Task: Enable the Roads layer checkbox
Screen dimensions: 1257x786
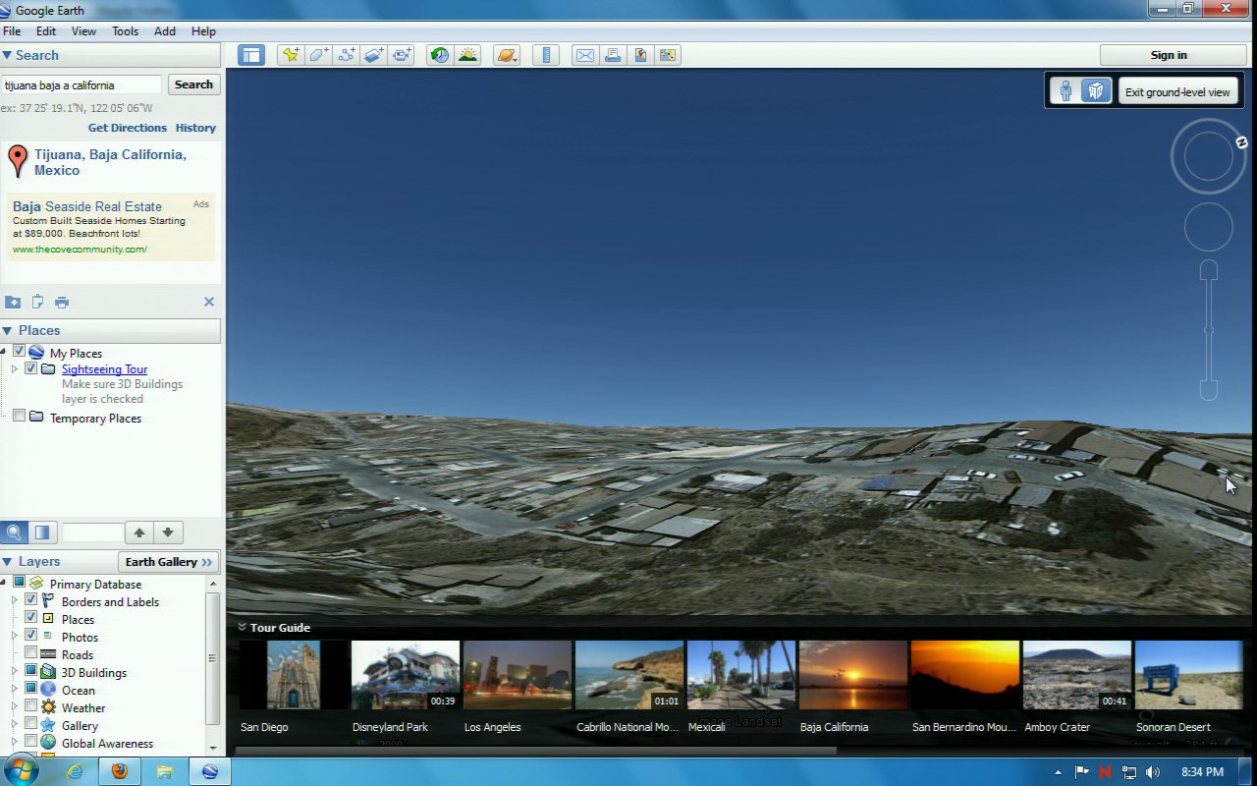Action: click(31, 654)
